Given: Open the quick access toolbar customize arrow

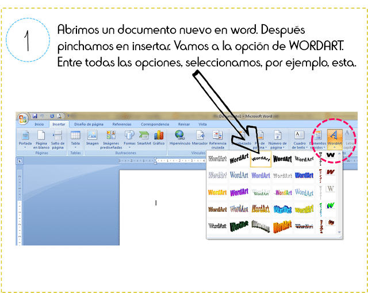Looking at the screenshot, I should click(x=68, y=116).
